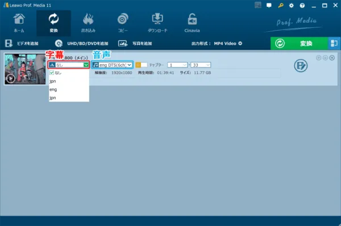Play preview on the video thumbnail

[10, 79]
